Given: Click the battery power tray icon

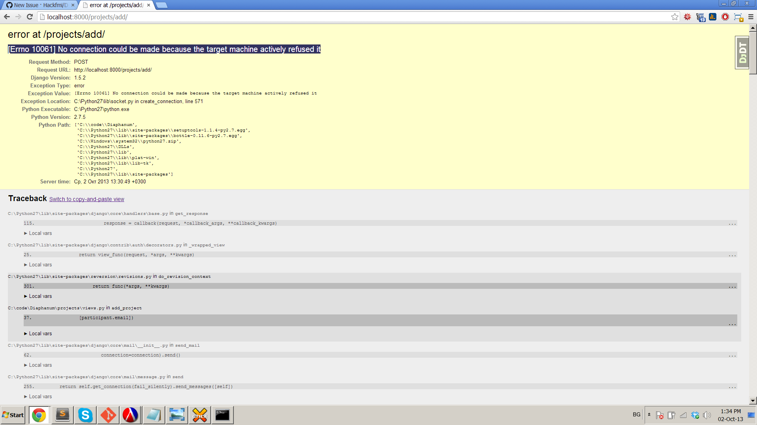Looking at the screenshot, I should (x=671, y=415).
